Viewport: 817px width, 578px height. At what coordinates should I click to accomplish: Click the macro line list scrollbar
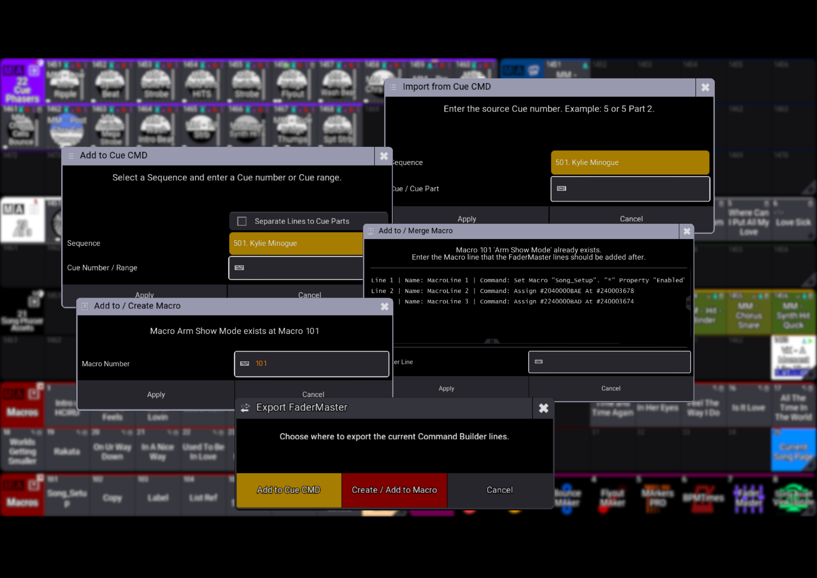pos(688,303)
